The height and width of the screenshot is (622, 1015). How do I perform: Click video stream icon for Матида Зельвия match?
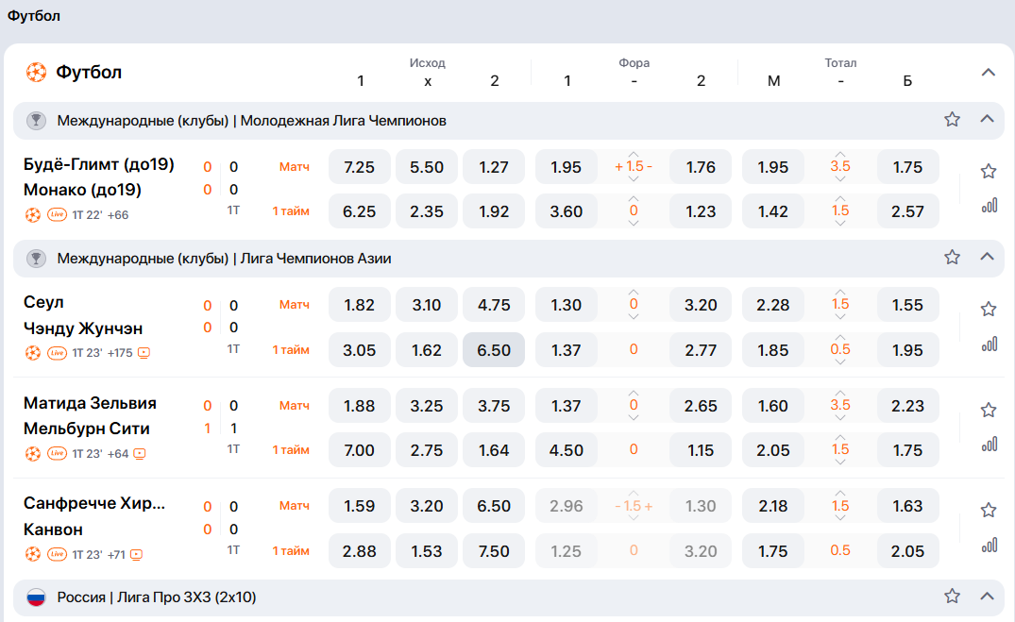[x=140, y=454]
